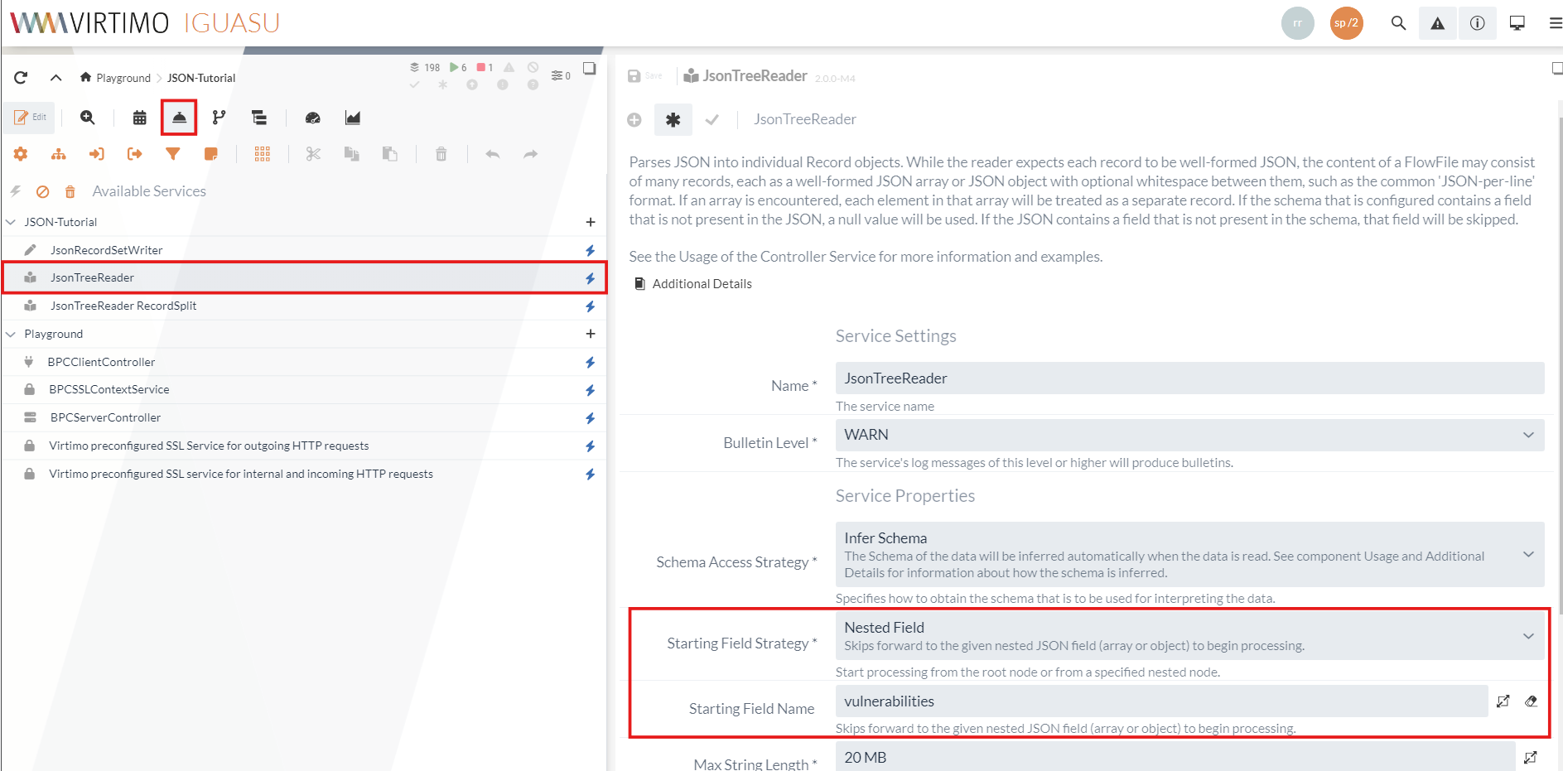Screen dimensions: 1563x771
Task: Collapse the JSON-Tutorial services group
Action: click(11, 222)
